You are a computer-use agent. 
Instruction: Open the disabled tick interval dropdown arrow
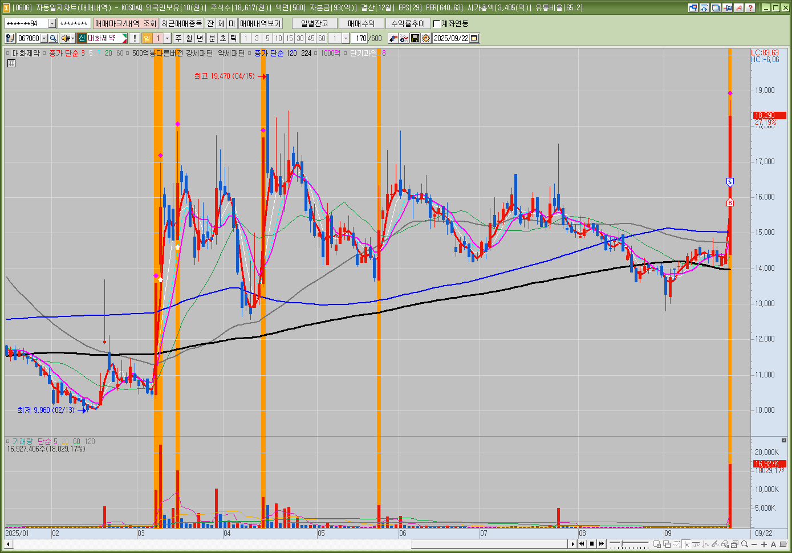[346, 38]
